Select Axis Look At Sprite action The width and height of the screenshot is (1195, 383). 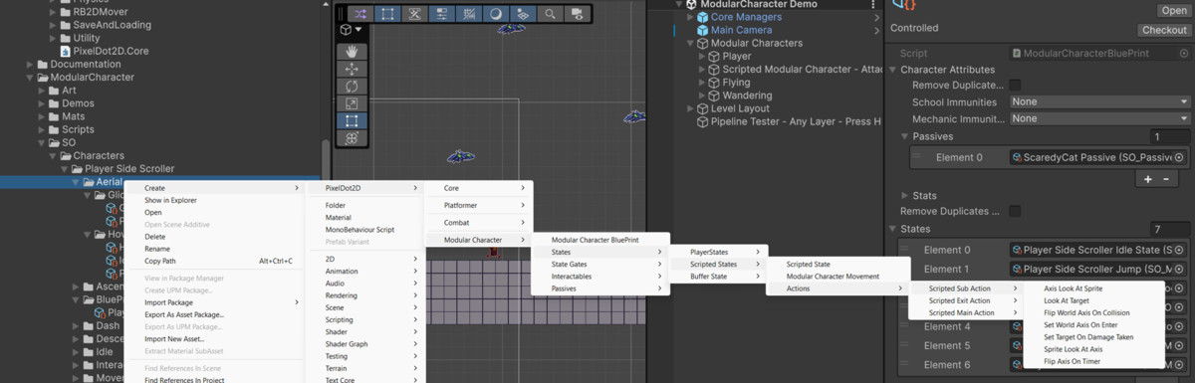[x=1073, y=288]
